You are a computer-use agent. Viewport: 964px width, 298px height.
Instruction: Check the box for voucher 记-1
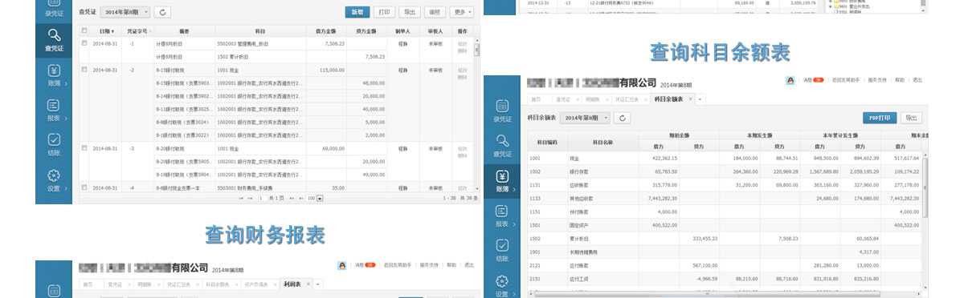[x=84, y=43]
